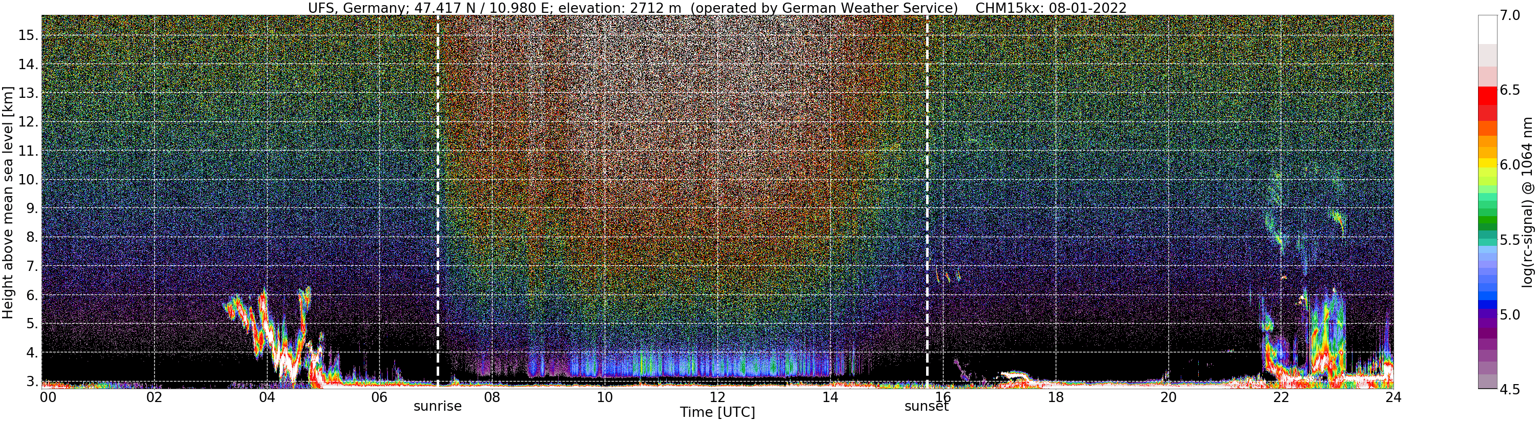Click the x-axis tick label '20'
Image resolution: width=1538 pixels, height=422 pixels.
click(x=1168, y=397)
